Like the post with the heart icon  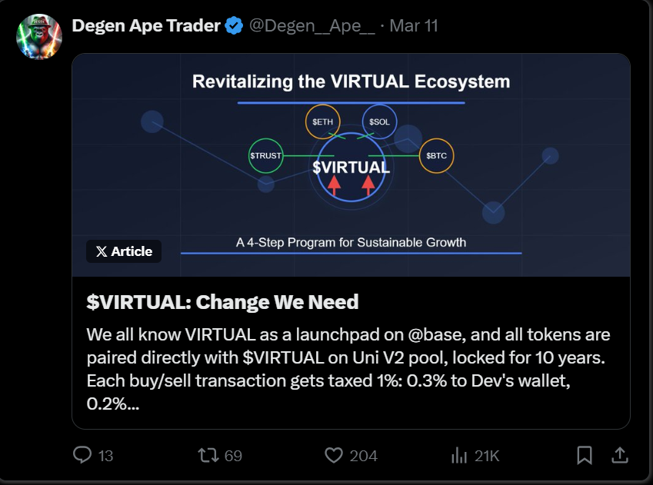[333, 455]
